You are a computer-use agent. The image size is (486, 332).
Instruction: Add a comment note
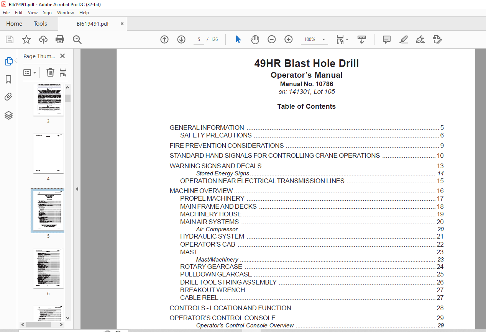tap(387, 39)
